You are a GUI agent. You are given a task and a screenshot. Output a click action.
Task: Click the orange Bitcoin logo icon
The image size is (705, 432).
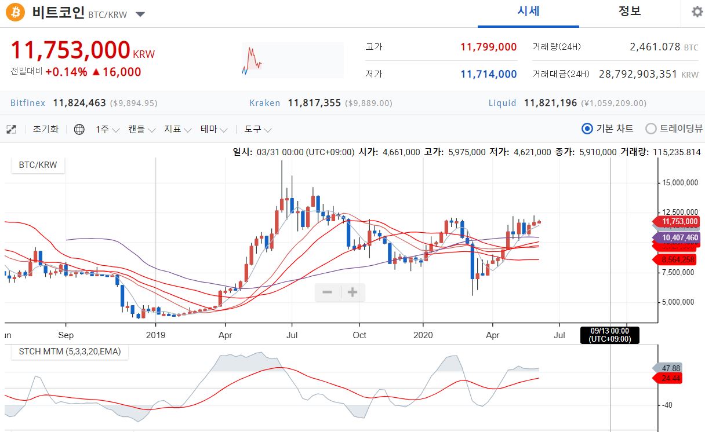(16, 12)
